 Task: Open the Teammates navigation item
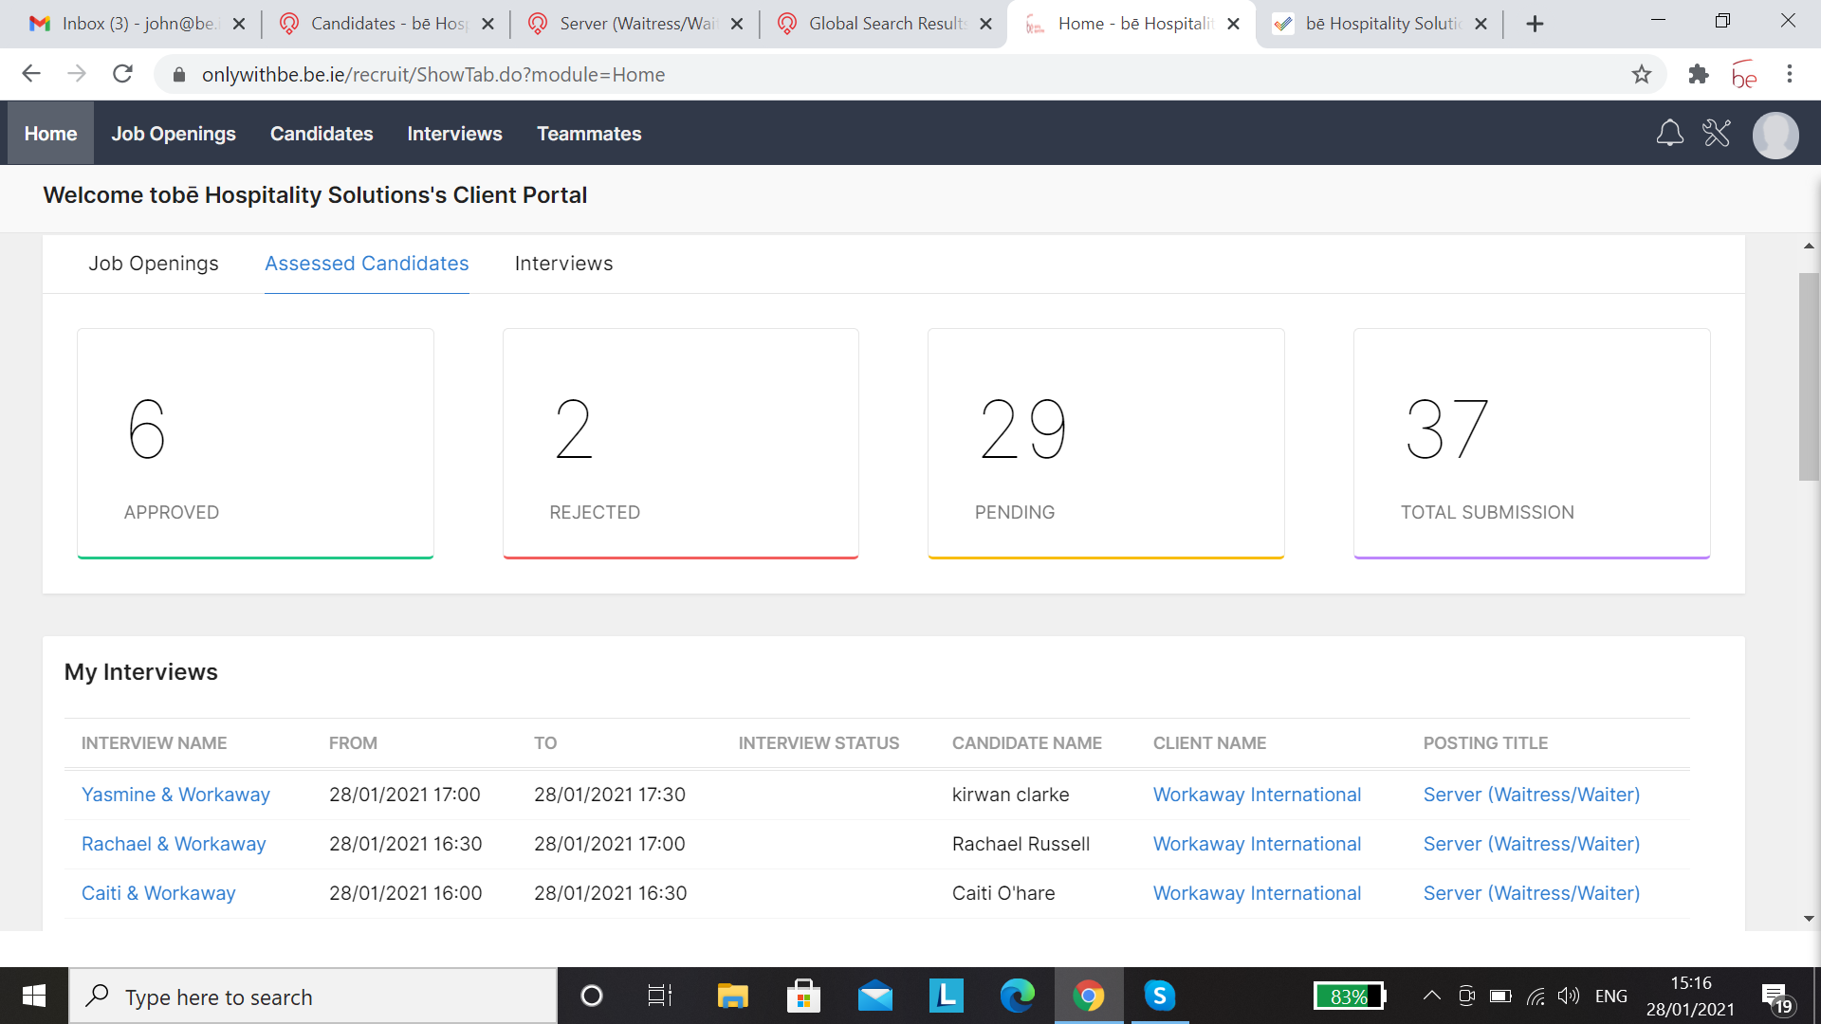click(x=589, y=134)
